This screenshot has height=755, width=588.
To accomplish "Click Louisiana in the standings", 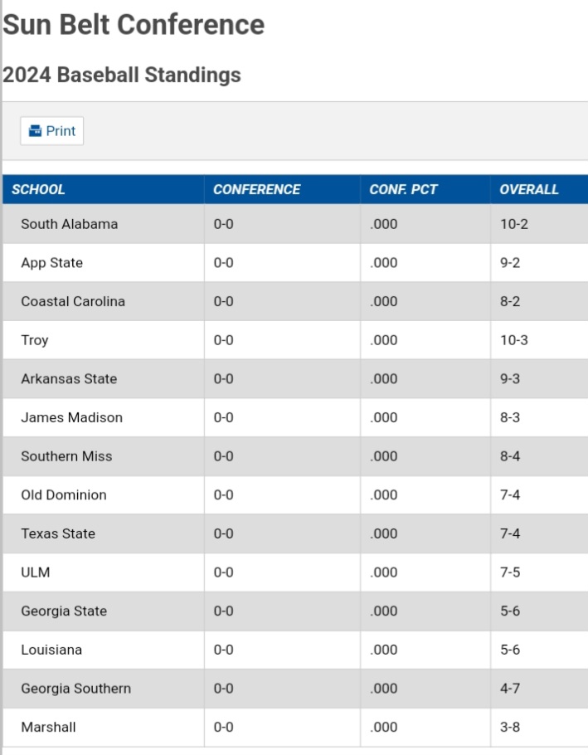I will (51, 650).
